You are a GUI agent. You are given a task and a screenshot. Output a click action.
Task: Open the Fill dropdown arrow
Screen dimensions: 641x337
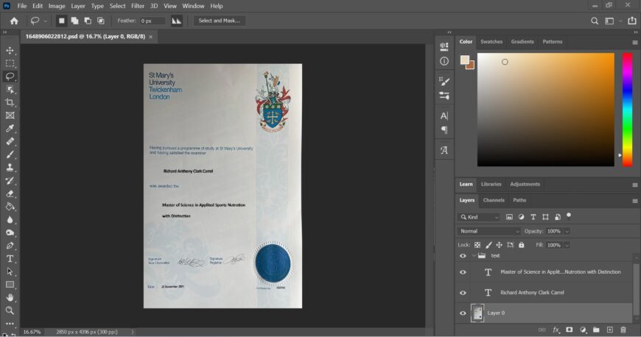click(x=567, y=246)
